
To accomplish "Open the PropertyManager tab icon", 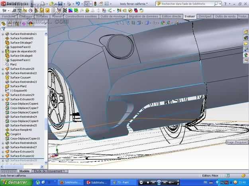I will 10,24.
